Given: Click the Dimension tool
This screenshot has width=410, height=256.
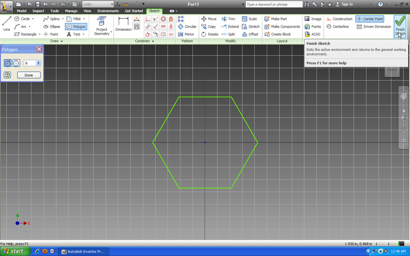Looking at the screenshot, I should coord(123,24).
